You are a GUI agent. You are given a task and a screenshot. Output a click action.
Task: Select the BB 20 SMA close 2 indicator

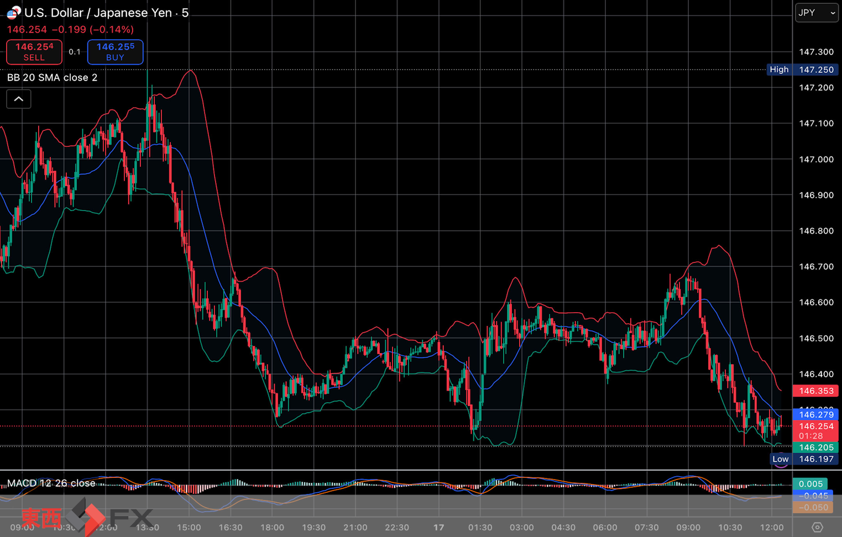click(53, 78)
